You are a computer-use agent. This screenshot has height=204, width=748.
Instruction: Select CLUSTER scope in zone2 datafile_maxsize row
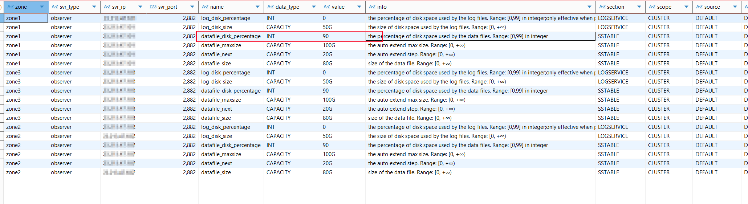point(669,154)
